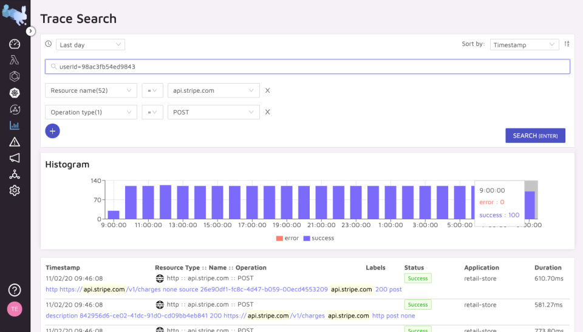Click the Success badge for 610.70ms trace
This screenshot has width=583, height=332.
418,278
